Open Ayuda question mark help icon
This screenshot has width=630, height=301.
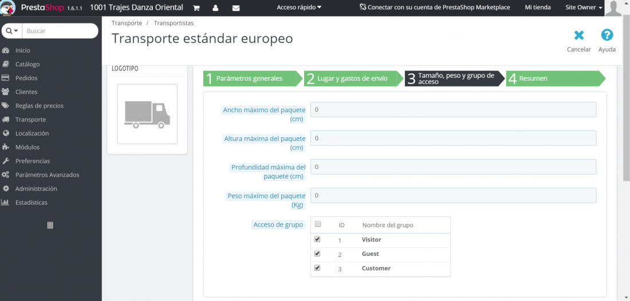click(607, 35)
